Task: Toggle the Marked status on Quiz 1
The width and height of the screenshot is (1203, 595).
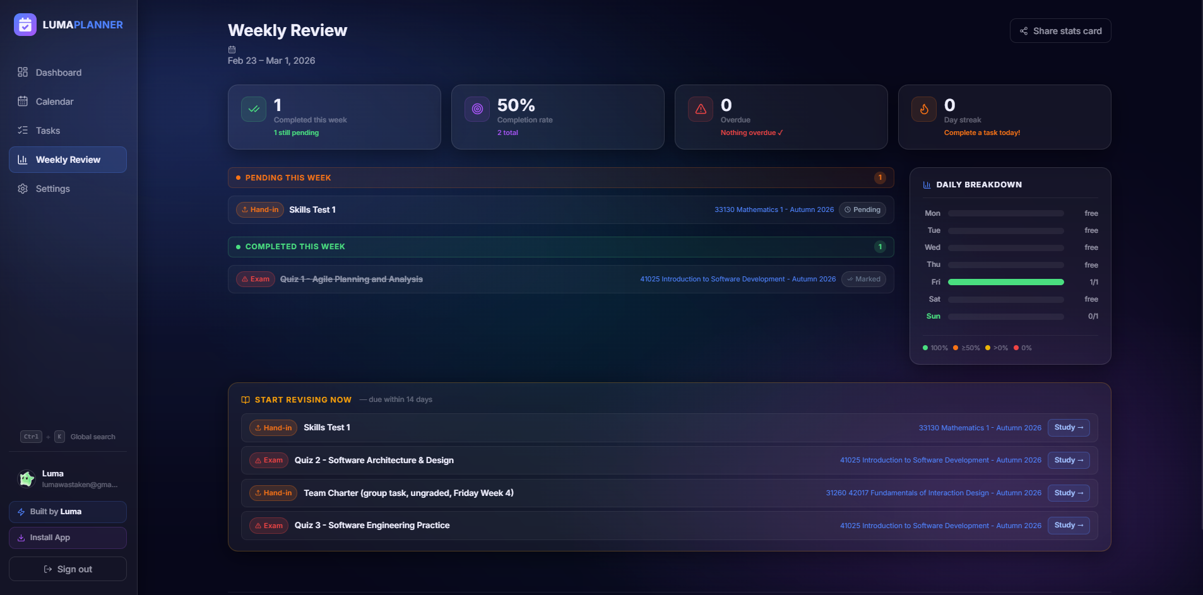Action: (863, 279)
